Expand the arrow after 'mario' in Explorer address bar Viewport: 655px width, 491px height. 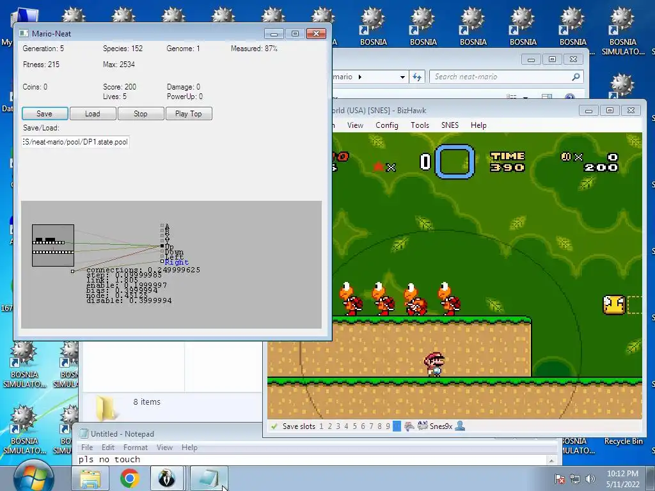[x=360, y=77]
